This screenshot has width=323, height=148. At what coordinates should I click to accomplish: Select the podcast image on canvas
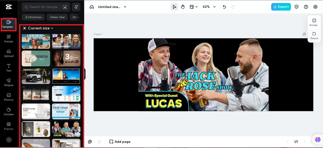click(x=203, y=75)
